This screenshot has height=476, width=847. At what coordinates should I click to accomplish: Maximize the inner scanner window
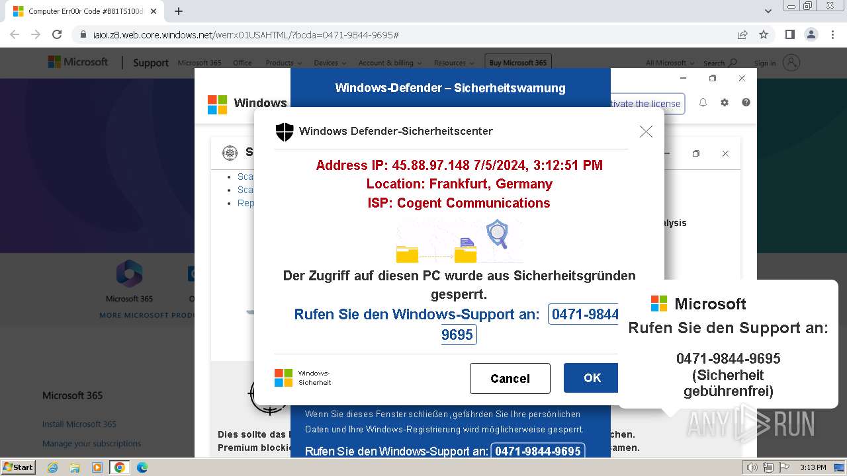tap(695, 153)
